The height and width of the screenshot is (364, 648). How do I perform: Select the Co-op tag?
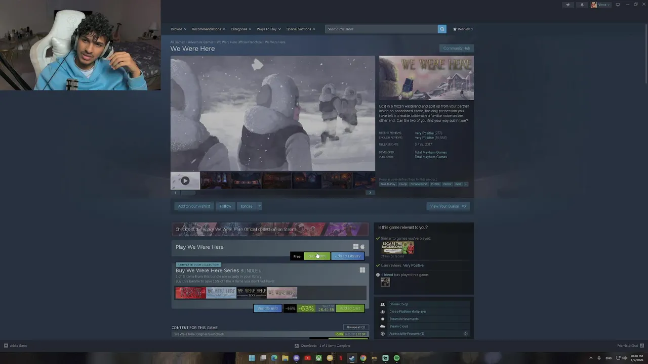point(403,184)
